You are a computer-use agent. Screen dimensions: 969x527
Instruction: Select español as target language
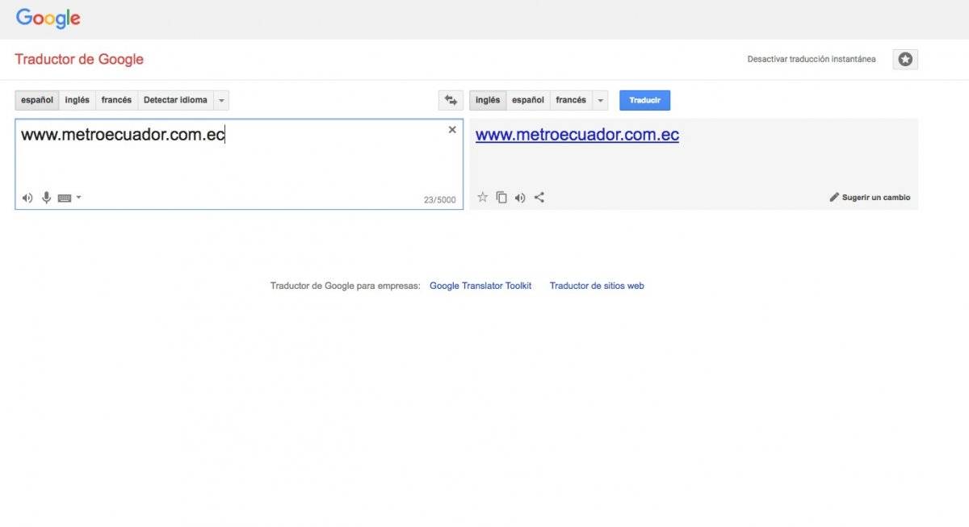528,100
